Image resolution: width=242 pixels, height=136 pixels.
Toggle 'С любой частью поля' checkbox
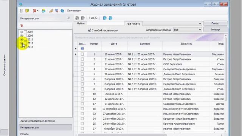(x=89, y=30)
